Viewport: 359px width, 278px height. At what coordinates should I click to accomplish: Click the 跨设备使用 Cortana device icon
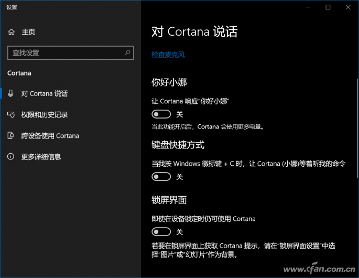click(10, 135)
